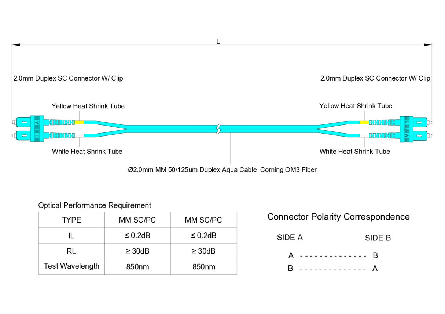Select the TYPE header cell
Image resolution: width=445 pixels, height=314 pixels.
coord(71,220)
